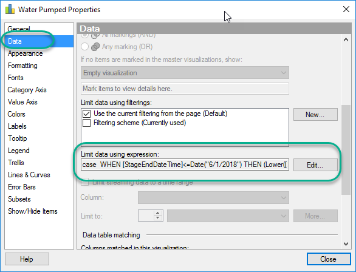
Task: Select the Any marking (OR) radio button
Action: [84, 47]
